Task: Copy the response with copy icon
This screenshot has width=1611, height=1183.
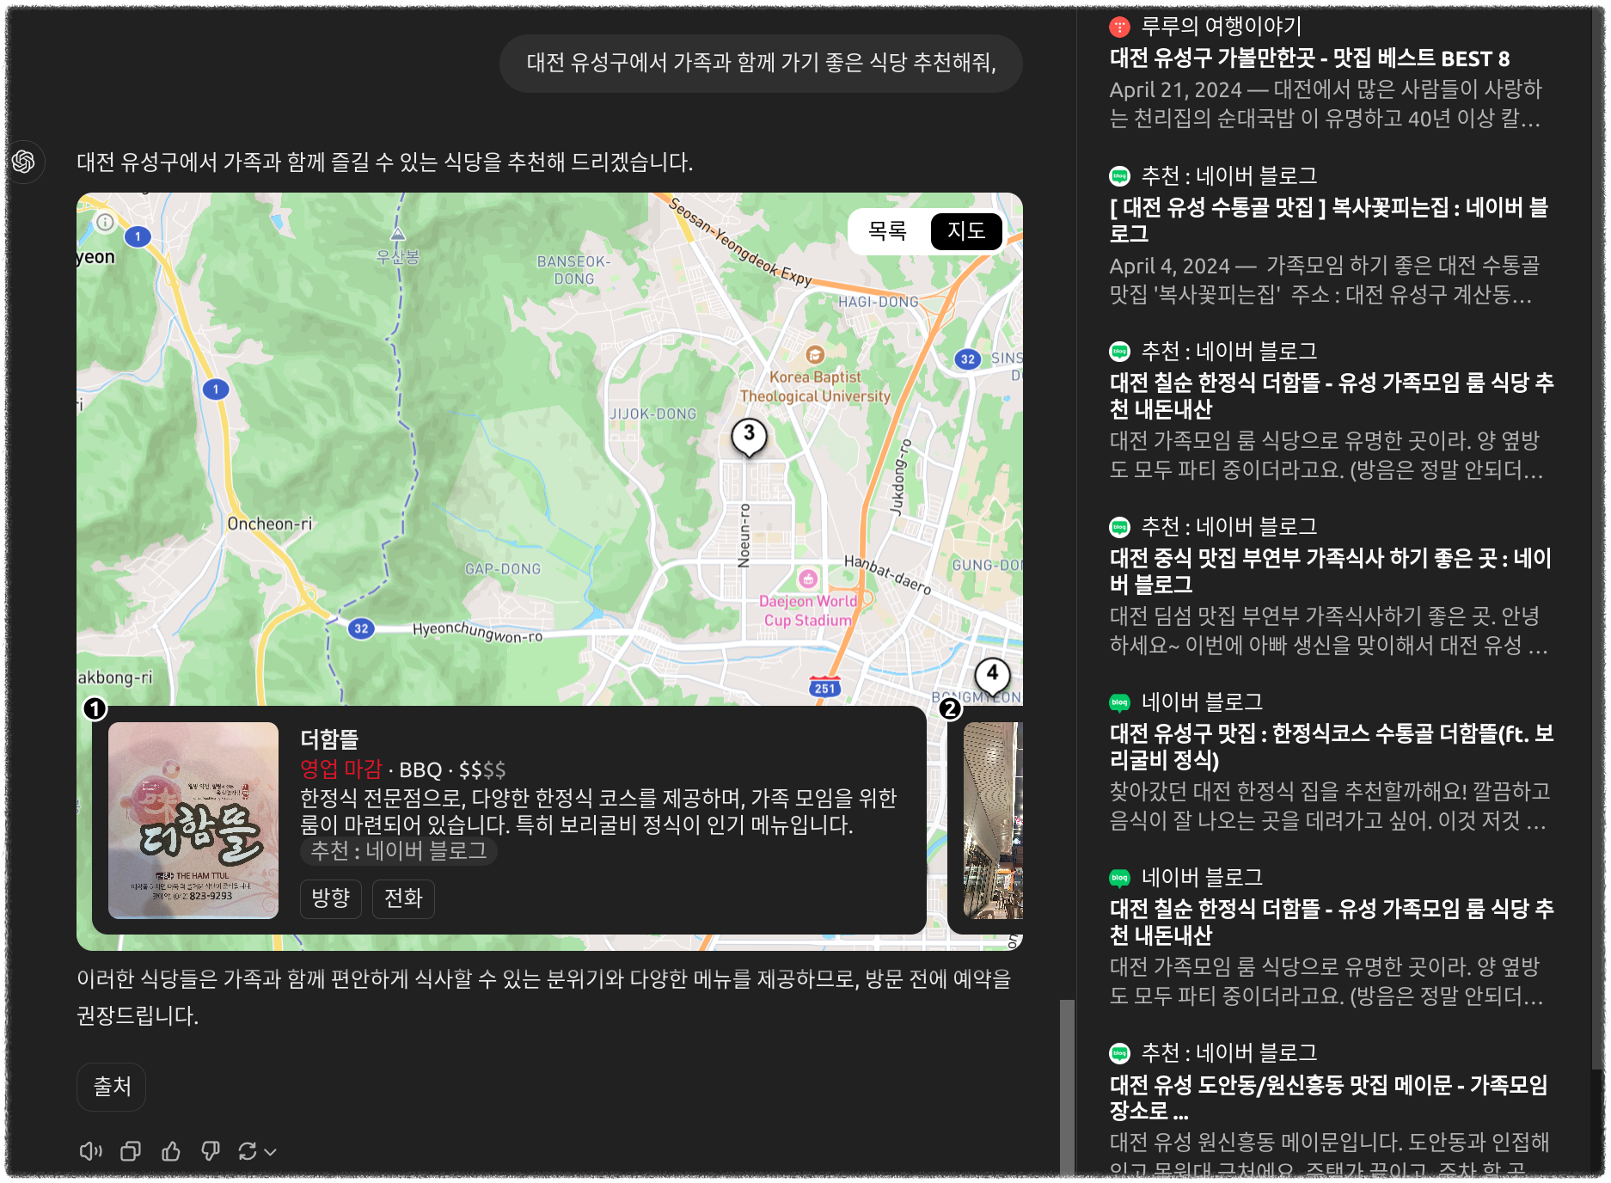Action: (131, 1151)
